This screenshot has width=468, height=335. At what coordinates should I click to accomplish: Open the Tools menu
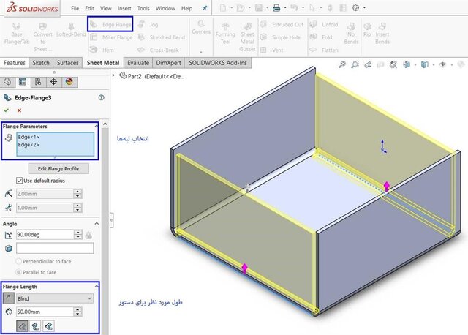[x=143, y=8]
